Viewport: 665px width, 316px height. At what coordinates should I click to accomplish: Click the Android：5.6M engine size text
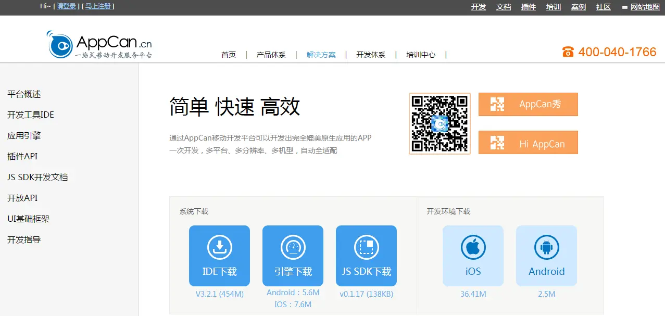[293, 293]
